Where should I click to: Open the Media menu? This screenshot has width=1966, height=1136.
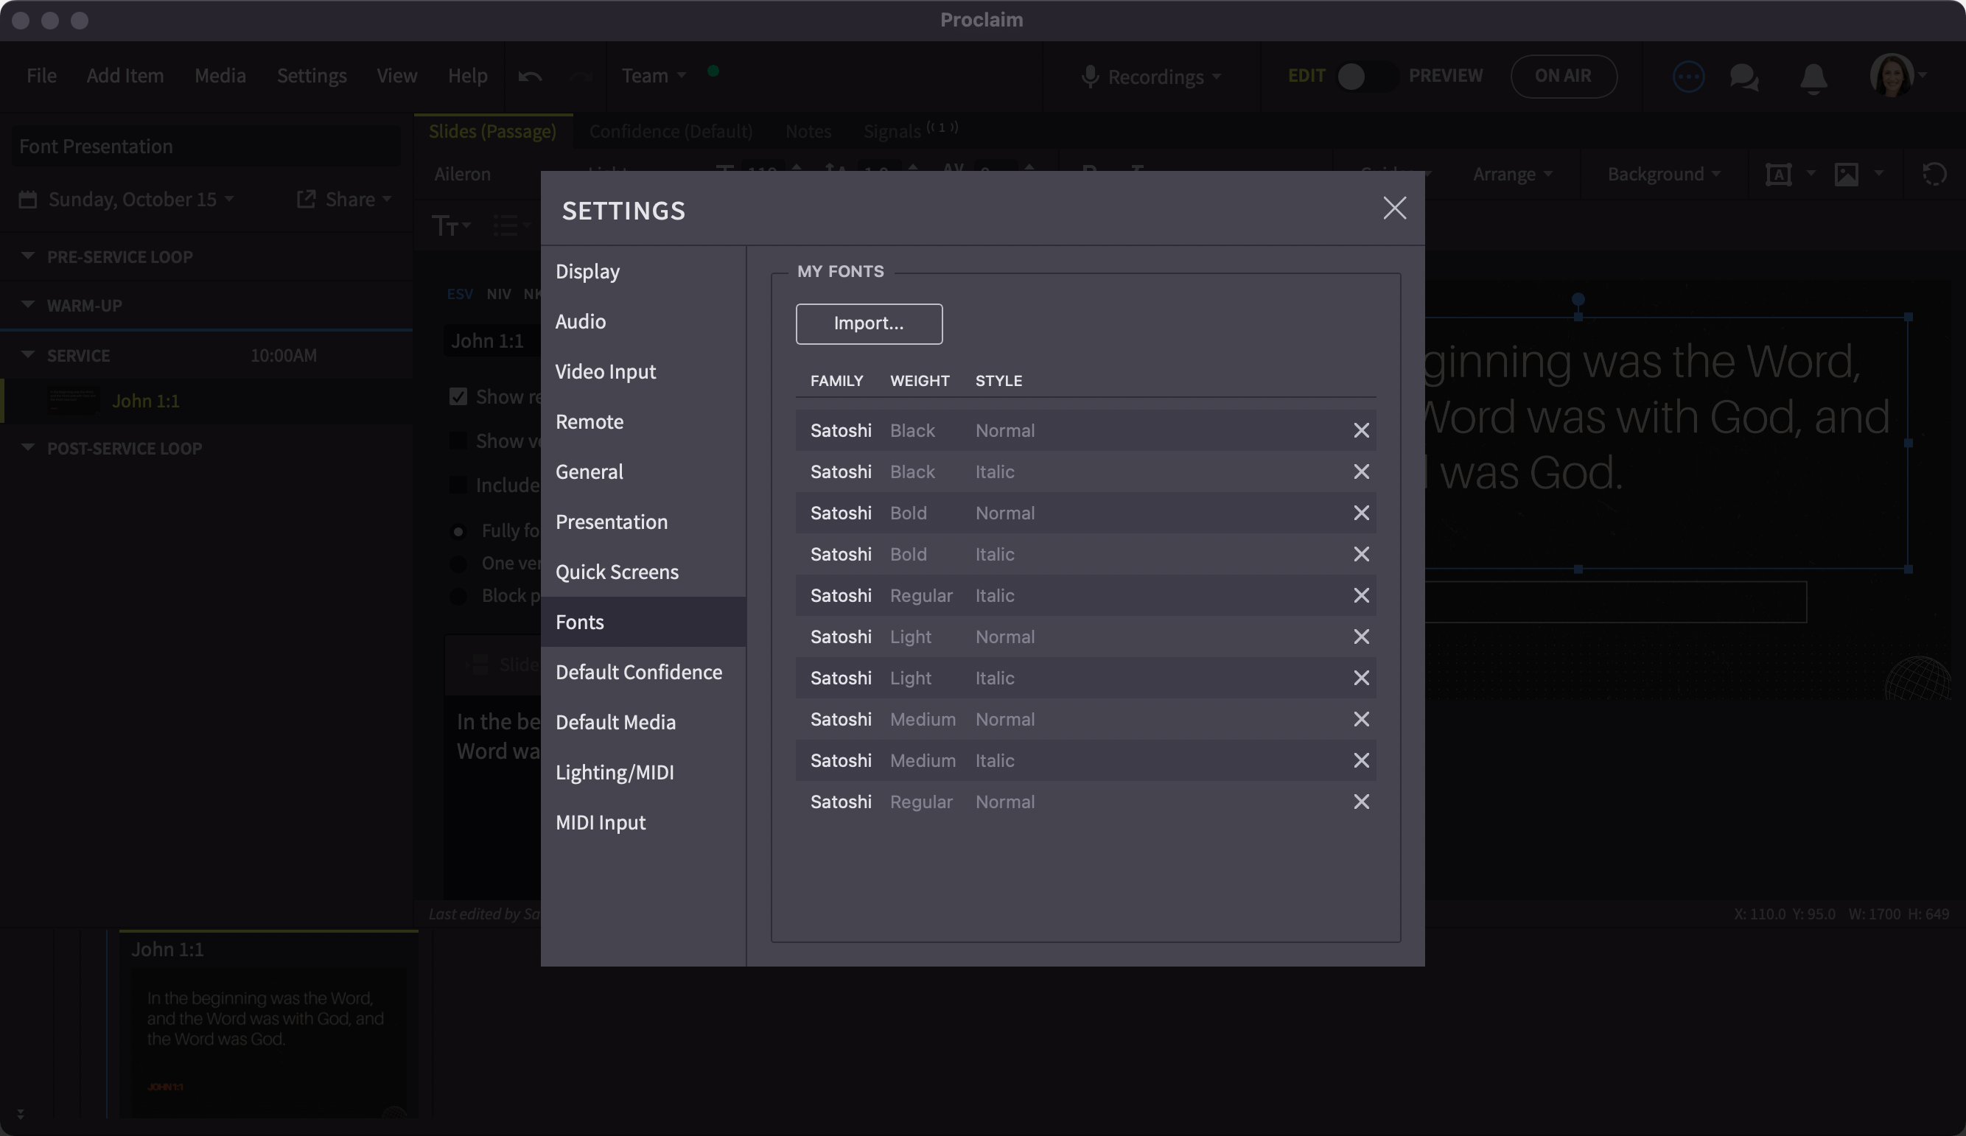pos(220,76)
